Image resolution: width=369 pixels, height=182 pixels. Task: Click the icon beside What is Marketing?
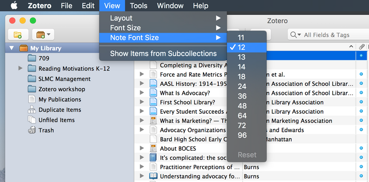[153, 121]
